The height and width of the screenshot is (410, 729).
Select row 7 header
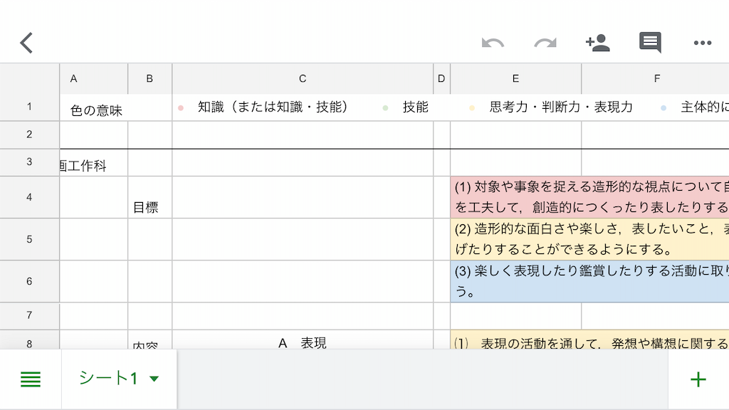tap(29, 315)
